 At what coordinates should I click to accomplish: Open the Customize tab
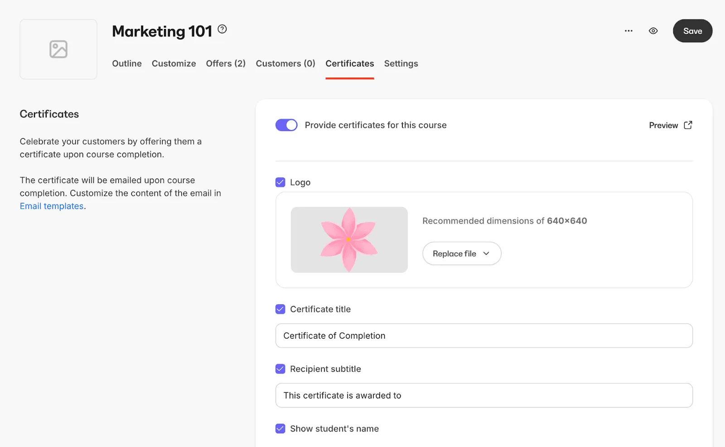[x=174, y=63]
